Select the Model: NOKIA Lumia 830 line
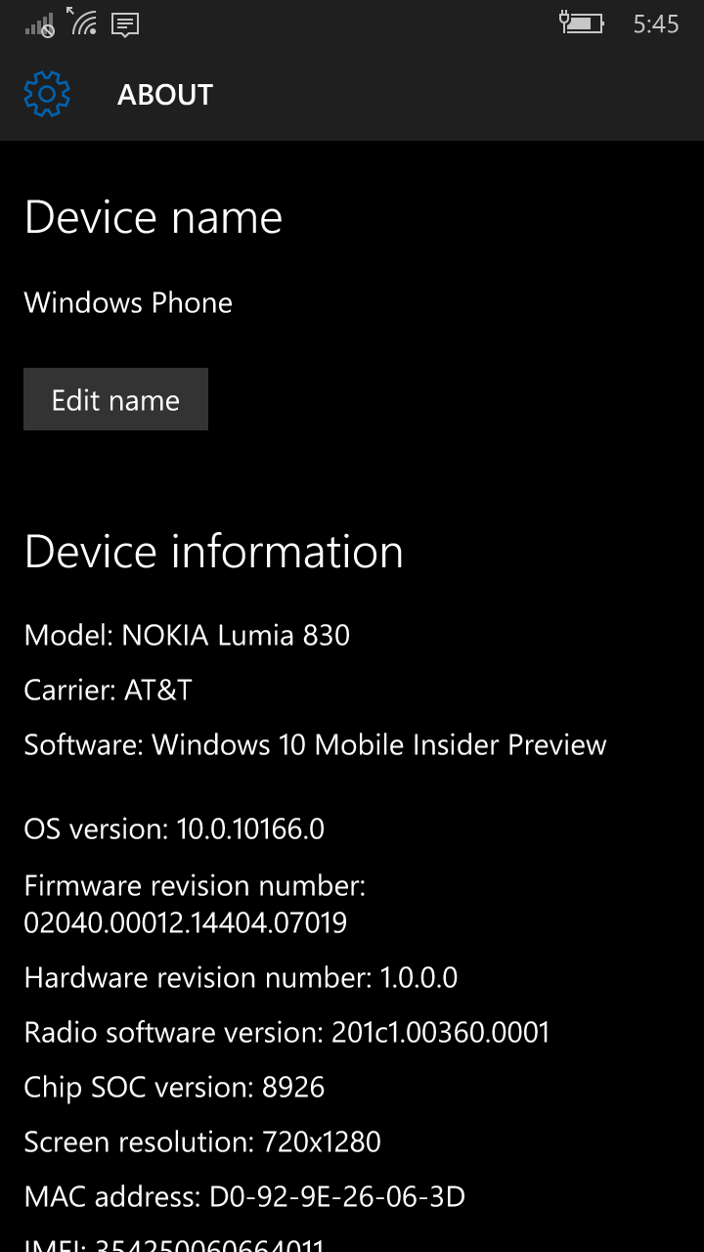The width and height of the screenshot is (704, 1252). click(x=187, y=636)
